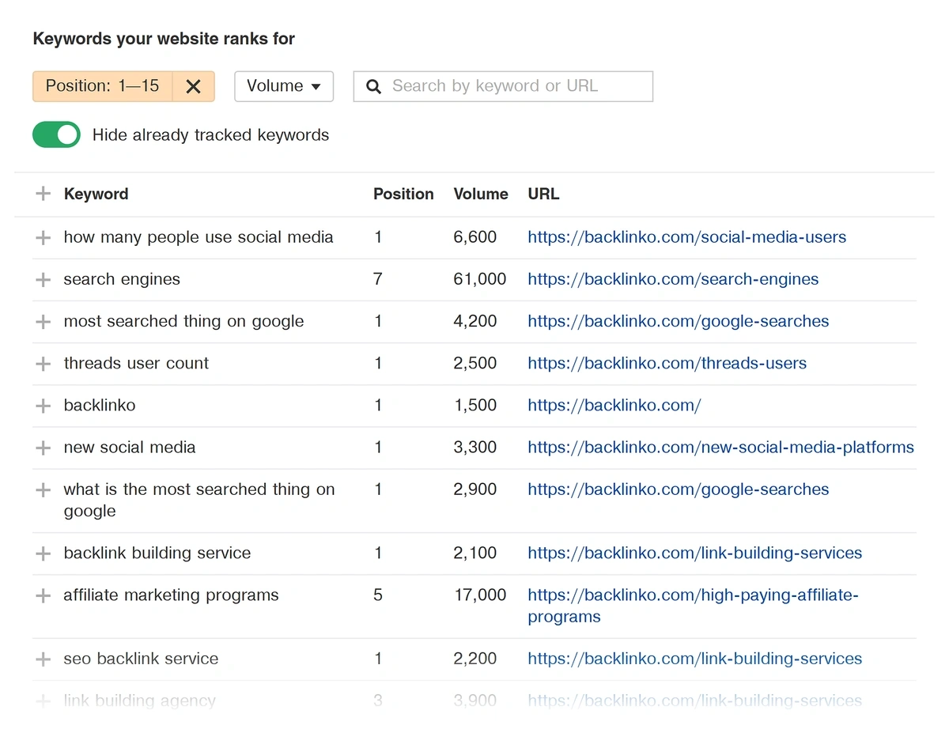Click position value 5 for affiliate marketing

point(378,595)
